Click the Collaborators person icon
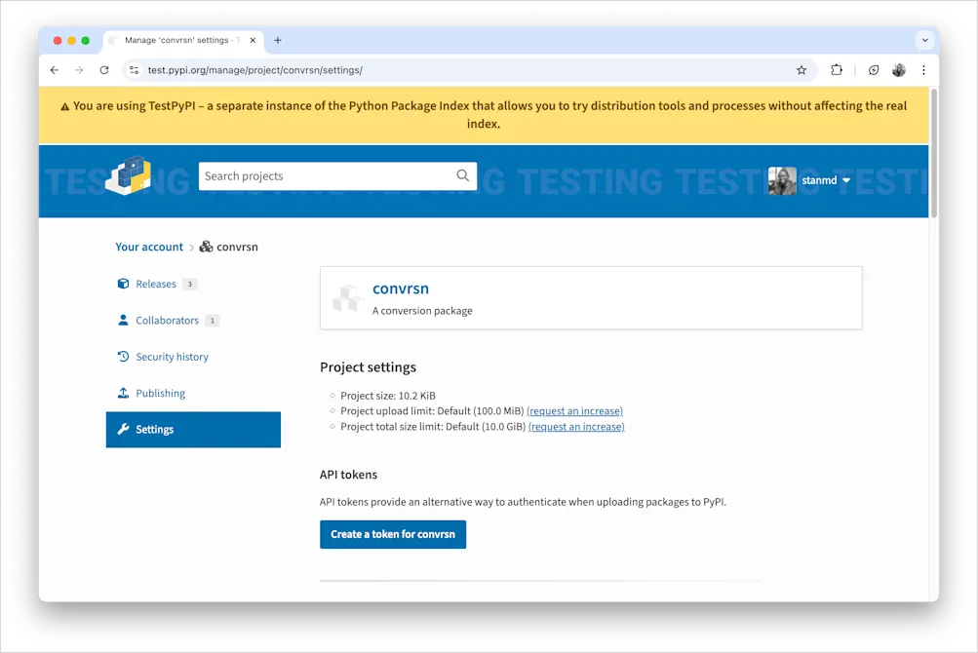Image resolution: width=978 pixels, height=653 pixels. (x=124, y=320)
